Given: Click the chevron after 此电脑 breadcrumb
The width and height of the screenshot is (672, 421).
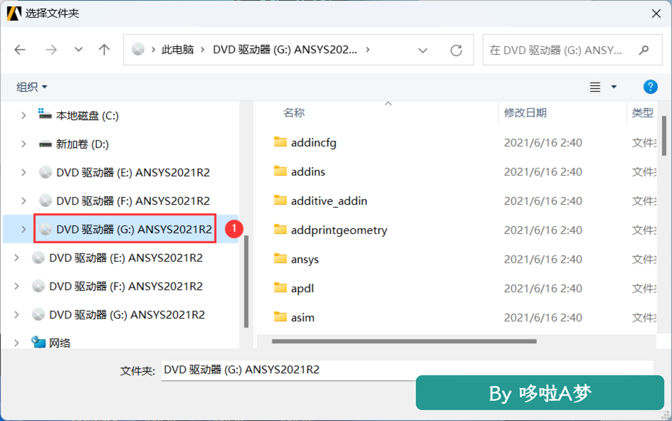Looking at the screenshot, I should click(x=203, y=49).
